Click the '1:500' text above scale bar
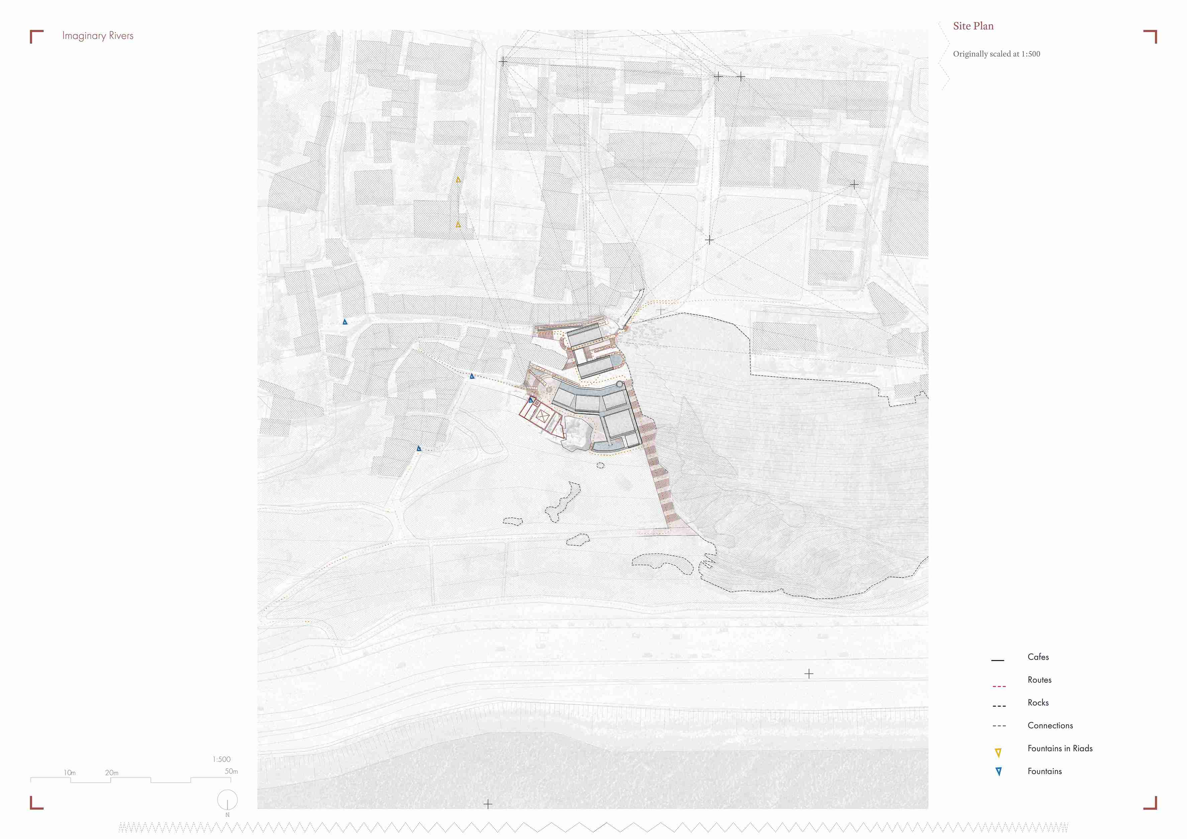This screenshot has width=1187, height=839. coord(221,759)
